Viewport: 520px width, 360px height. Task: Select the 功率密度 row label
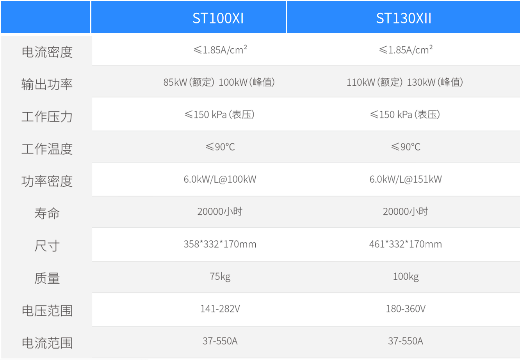click(47, 181)
